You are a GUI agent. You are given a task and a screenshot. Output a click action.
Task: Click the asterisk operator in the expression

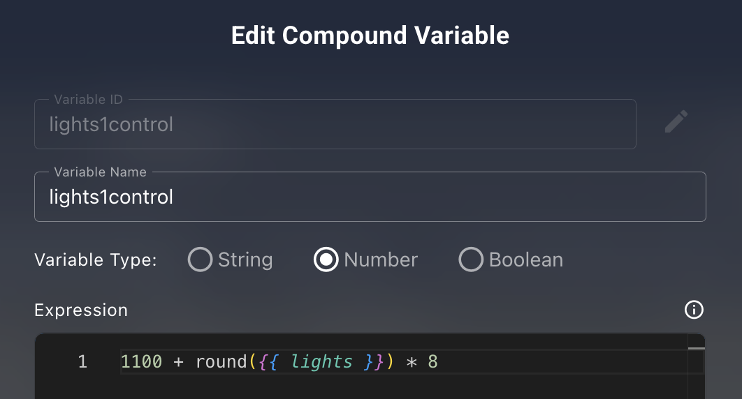[412, 363]
